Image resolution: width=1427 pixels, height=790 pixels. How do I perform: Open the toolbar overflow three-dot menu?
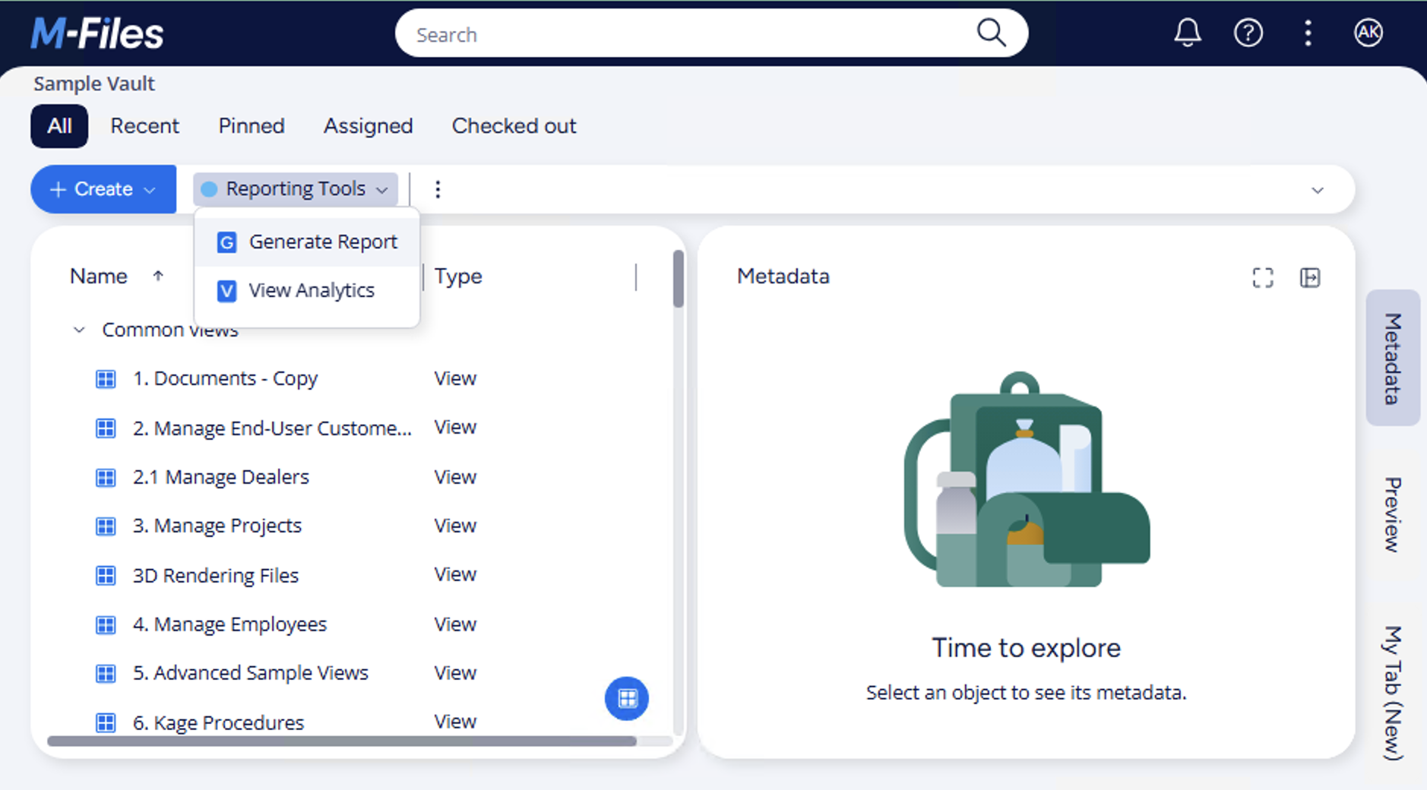pyautogui.click(x=438, y=189)
